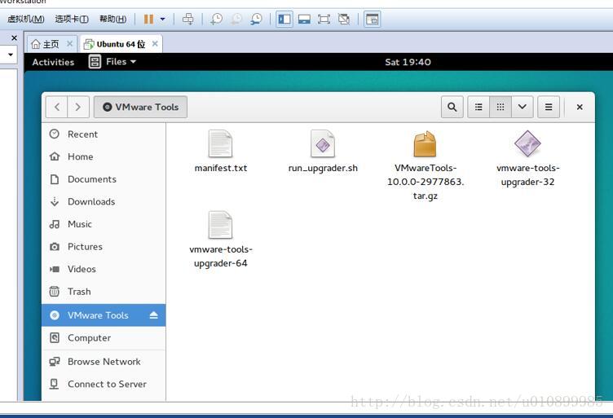
Task: Go to Home in the sidebar
Action: coord(104,156)
